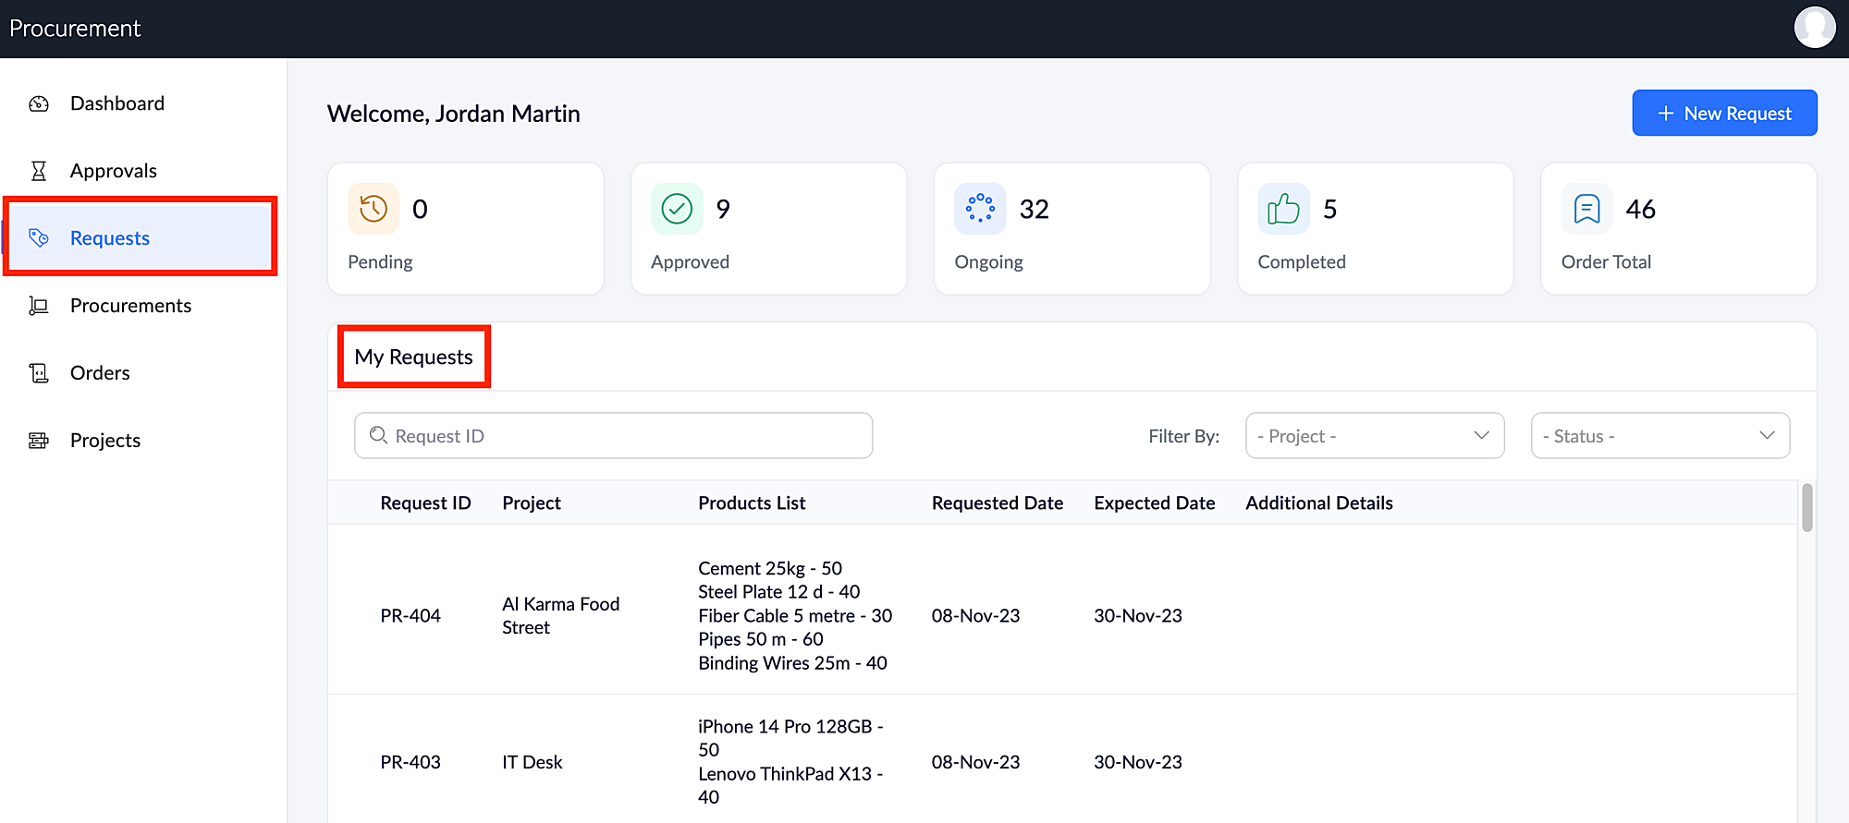
Task: Open the user profile avatar
Action: (x=1814, y=28)
